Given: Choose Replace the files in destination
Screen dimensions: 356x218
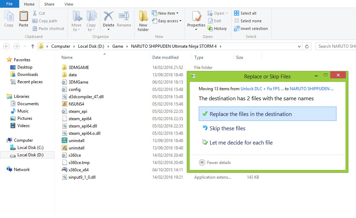Looking at the screenshot, I should tap(267, 114).
